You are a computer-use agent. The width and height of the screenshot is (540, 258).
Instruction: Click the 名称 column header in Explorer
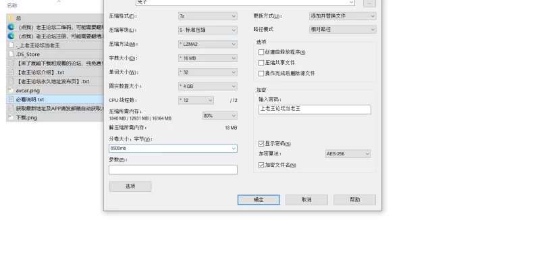12,5
